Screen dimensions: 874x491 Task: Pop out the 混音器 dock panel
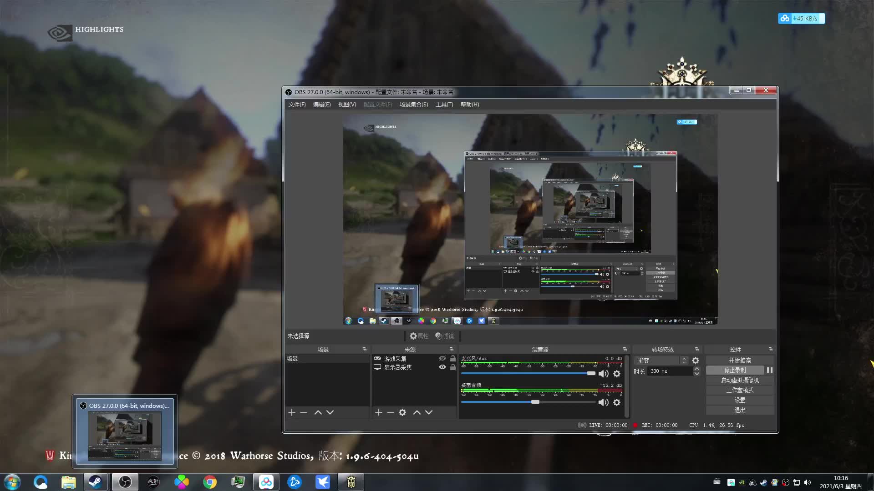pyautogui.click(x=625, y=349)
